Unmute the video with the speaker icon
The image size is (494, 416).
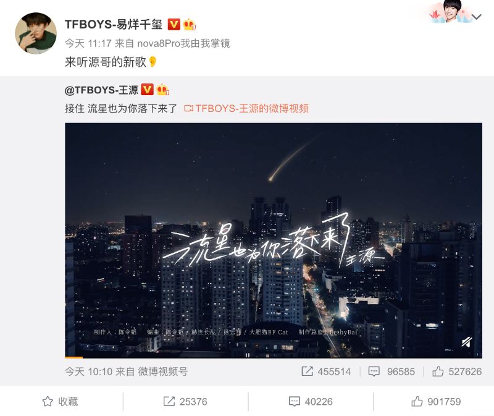467,342
